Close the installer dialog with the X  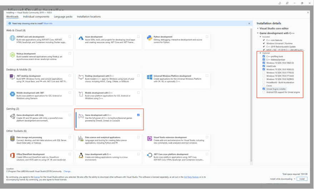(308, 12)
